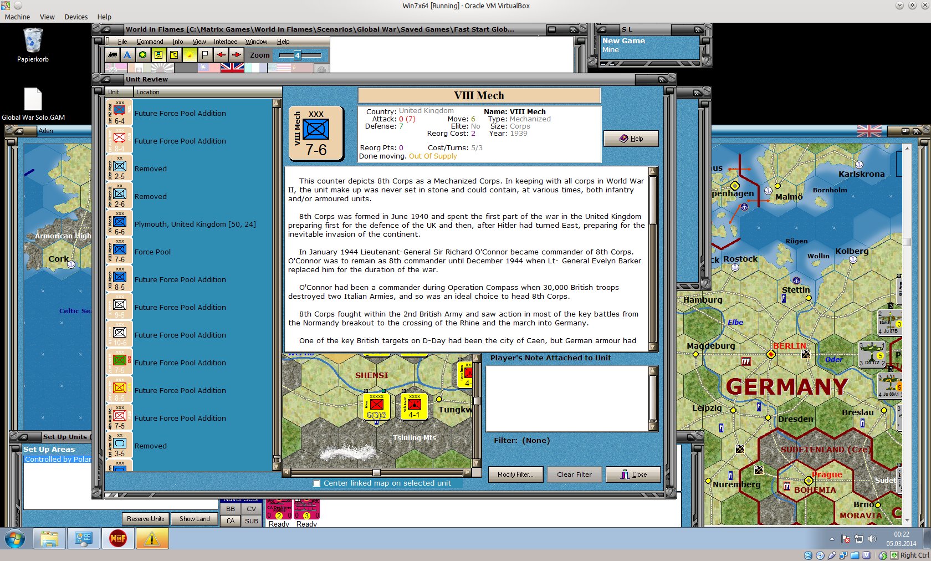This screenshot has height=561, width=931.
Task: Click the CV naval unit type button
Action: [252, 509]
